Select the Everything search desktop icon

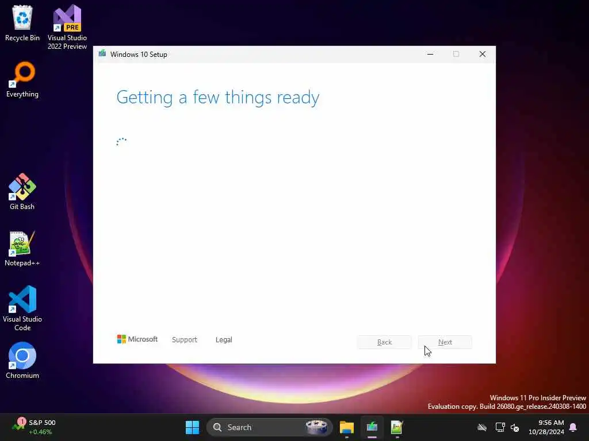pyautogui.click(x=22, y=79)
